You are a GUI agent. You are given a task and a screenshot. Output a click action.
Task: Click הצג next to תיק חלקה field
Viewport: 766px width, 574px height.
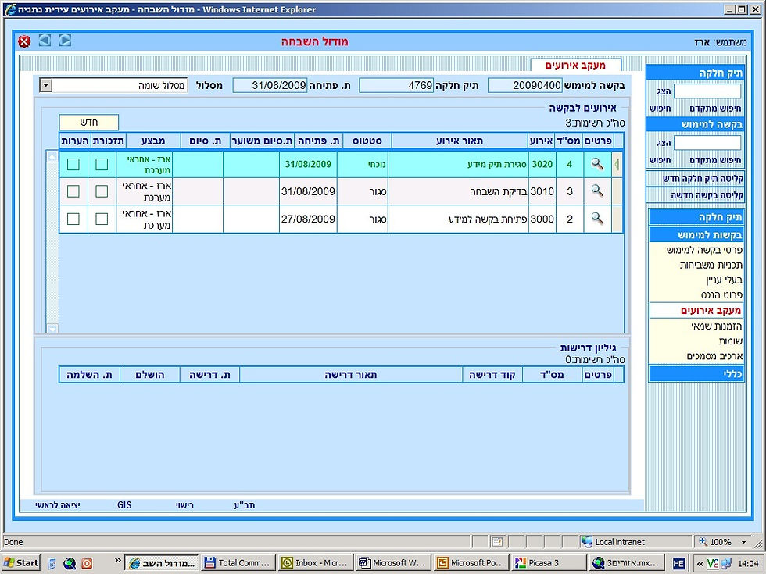point(664,91)
